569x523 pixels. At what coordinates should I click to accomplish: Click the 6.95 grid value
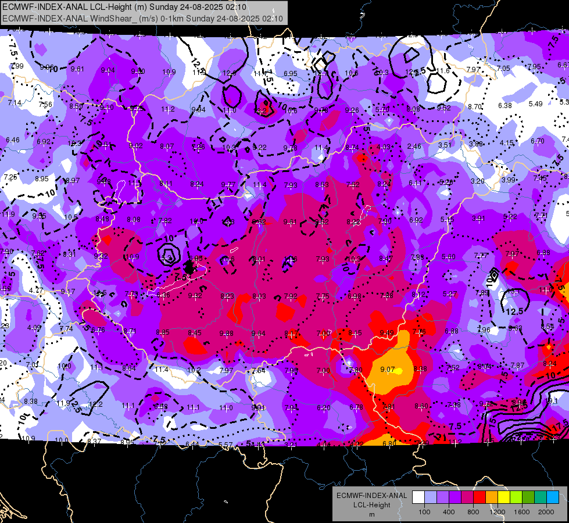(290, 74)
